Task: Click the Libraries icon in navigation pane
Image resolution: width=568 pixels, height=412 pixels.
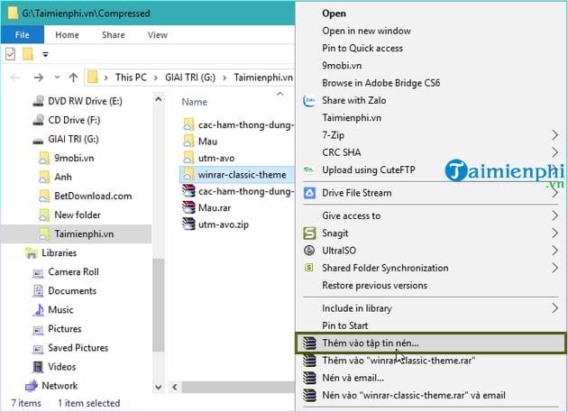Action: tap(32, 253)
